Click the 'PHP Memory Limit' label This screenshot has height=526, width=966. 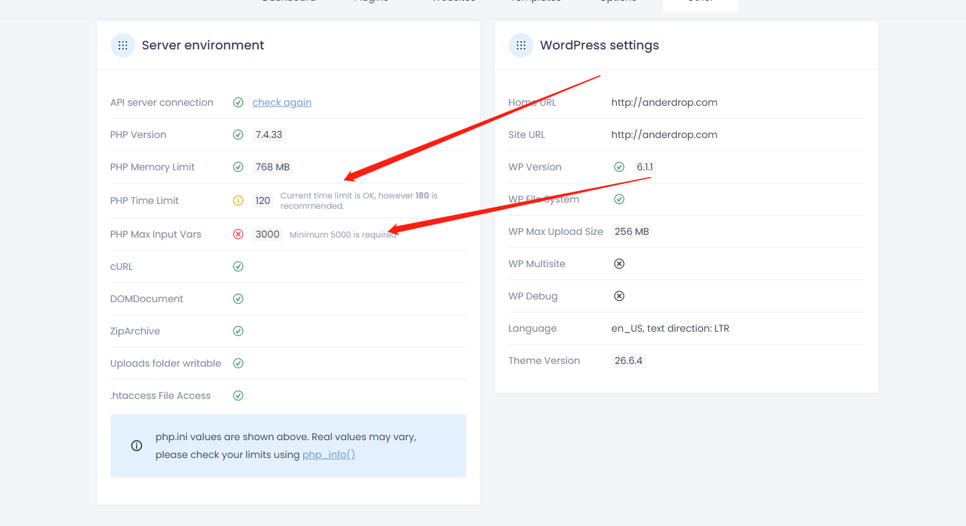[x=152, y=167]
